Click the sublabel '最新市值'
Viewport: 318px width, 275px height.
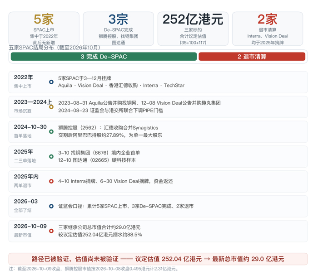point(23,235)
